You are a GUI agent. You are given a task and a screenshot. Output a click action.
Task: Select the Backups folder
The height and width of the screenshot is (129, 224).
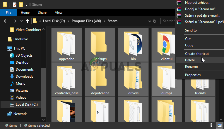tap(100, 45)
